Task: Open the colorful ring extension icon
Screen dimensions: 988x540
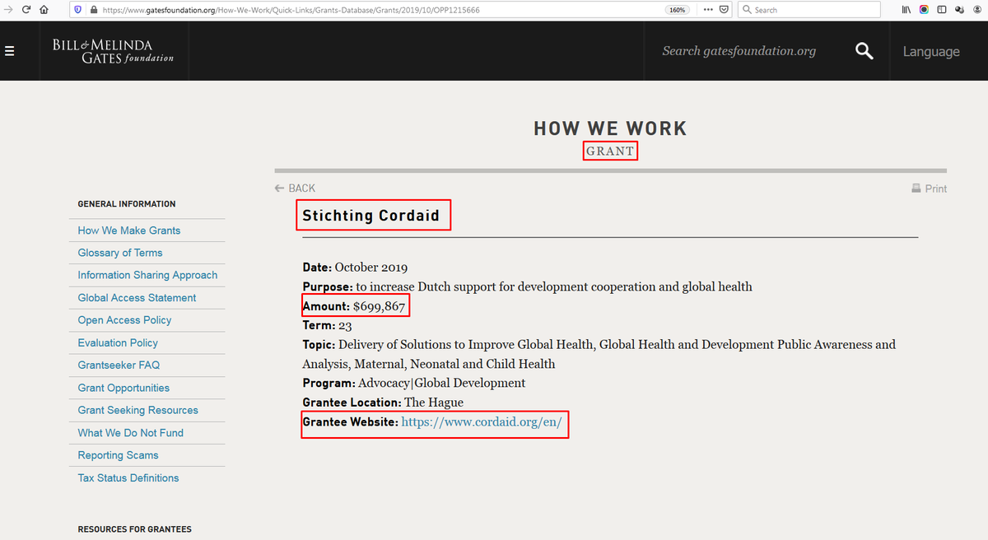Action: click(924, 10)
